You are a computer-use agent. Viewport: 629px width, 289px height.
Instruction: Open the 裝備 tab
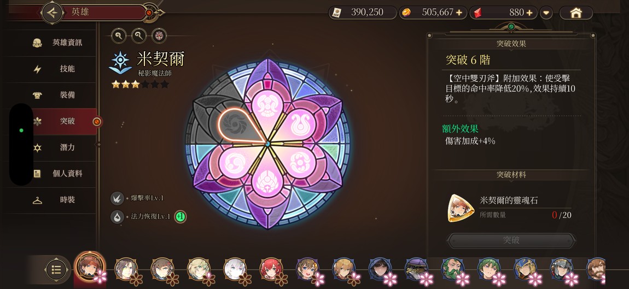tap(63, 95)
